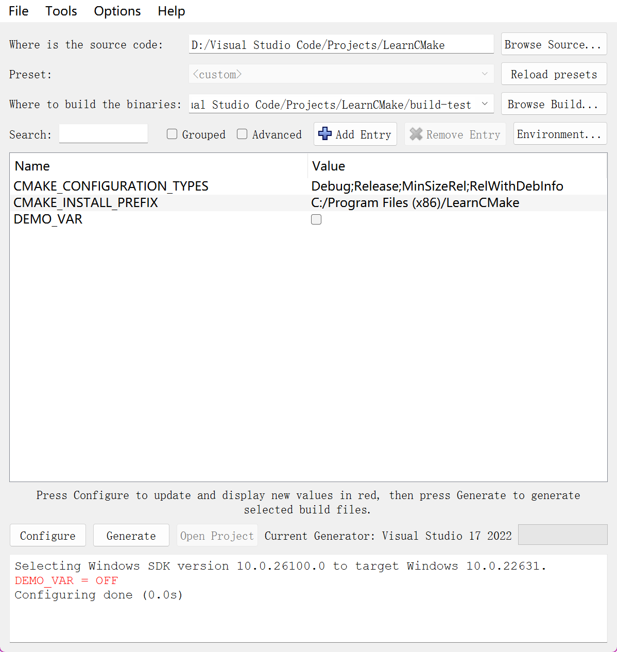617x652 pixels.
Task: Click Browse Build button
Action: click(553, 105)
